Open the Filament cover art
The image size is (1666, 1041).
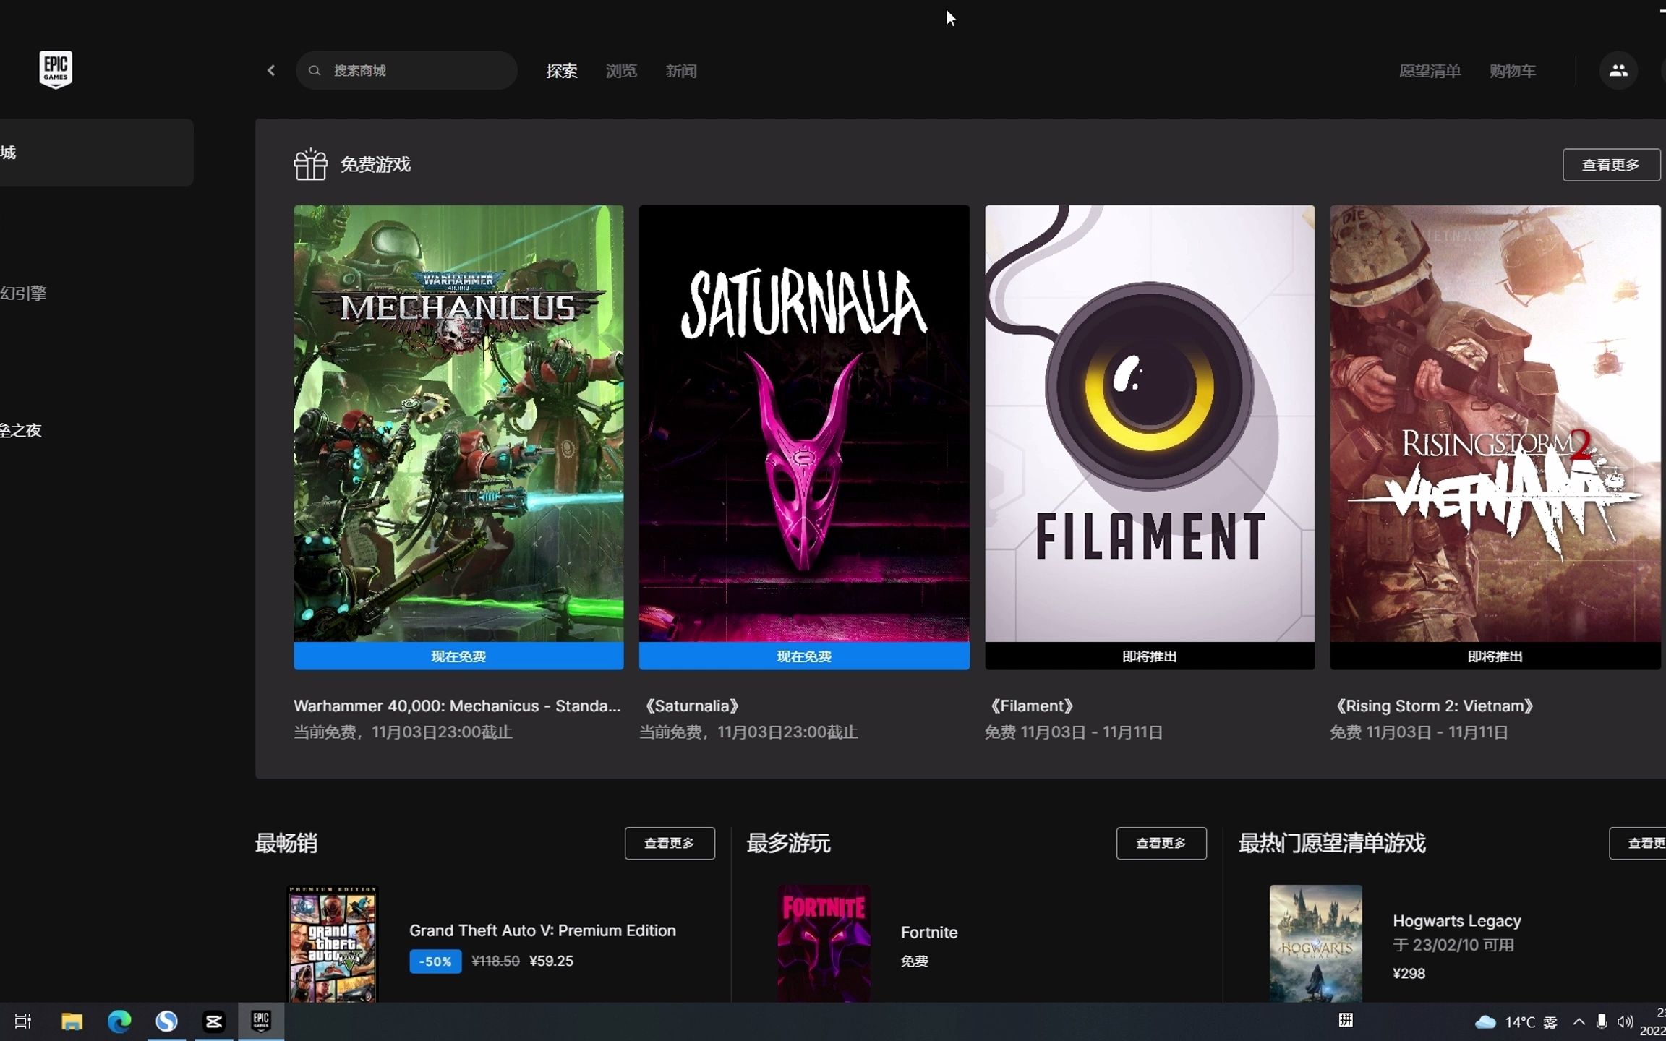coord(1150,424)
